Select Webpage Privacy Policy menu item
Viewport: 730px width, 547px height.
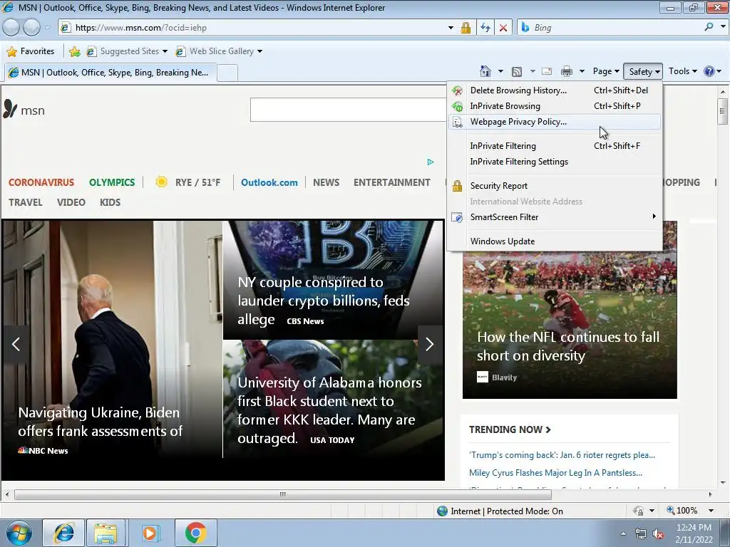coord(555,122)
